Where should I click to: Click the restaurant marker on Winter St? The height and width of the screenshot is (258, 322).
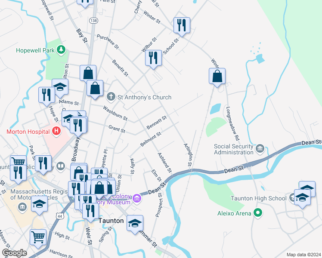[x=182, y=25]
